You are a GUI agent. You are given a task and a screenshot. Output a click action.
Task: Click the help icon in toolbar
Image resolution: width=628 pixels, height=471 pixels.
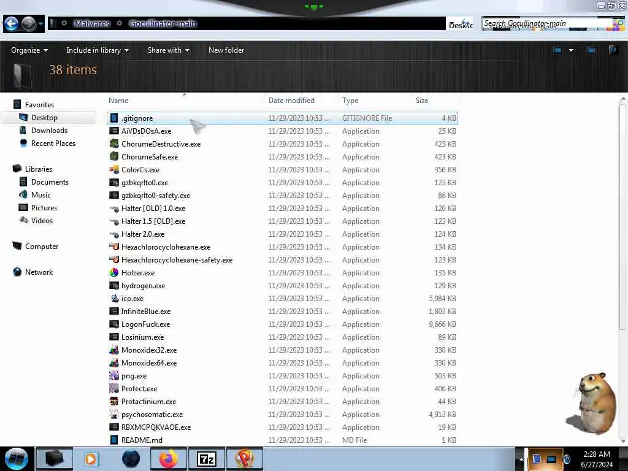point(613,50)
